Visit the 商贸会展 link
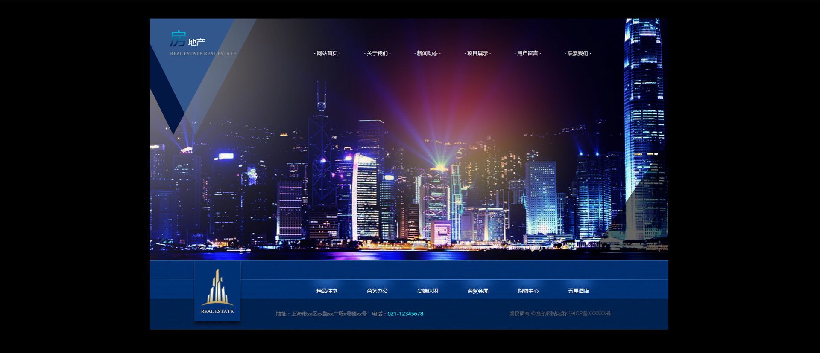820x353 pixels. pos(478,291)
